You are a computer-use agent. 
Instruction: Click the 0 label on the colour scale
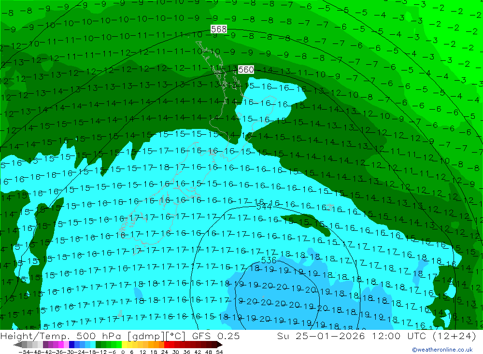tap(123, 352)
